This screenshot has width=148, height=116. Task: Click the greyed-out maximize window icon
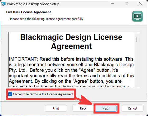[x=126, y=4]
